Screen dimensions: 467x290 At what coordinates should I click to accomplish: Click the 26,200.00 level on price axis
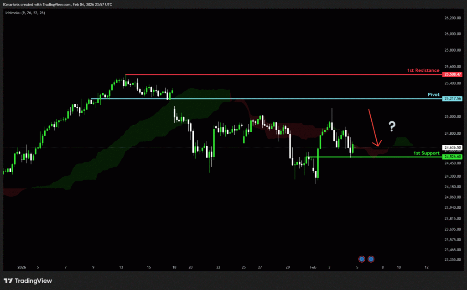point(452,18)
